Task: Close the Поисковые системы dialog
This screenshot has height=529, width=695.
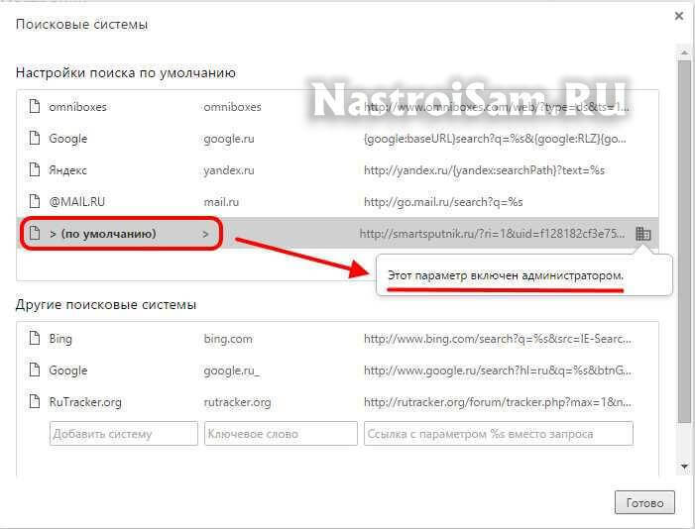Action: pos(678,16)
